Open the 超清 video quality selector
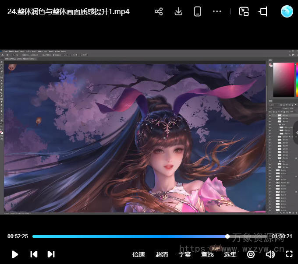Viewport: 298px width, 264px height. click(162, 254)
